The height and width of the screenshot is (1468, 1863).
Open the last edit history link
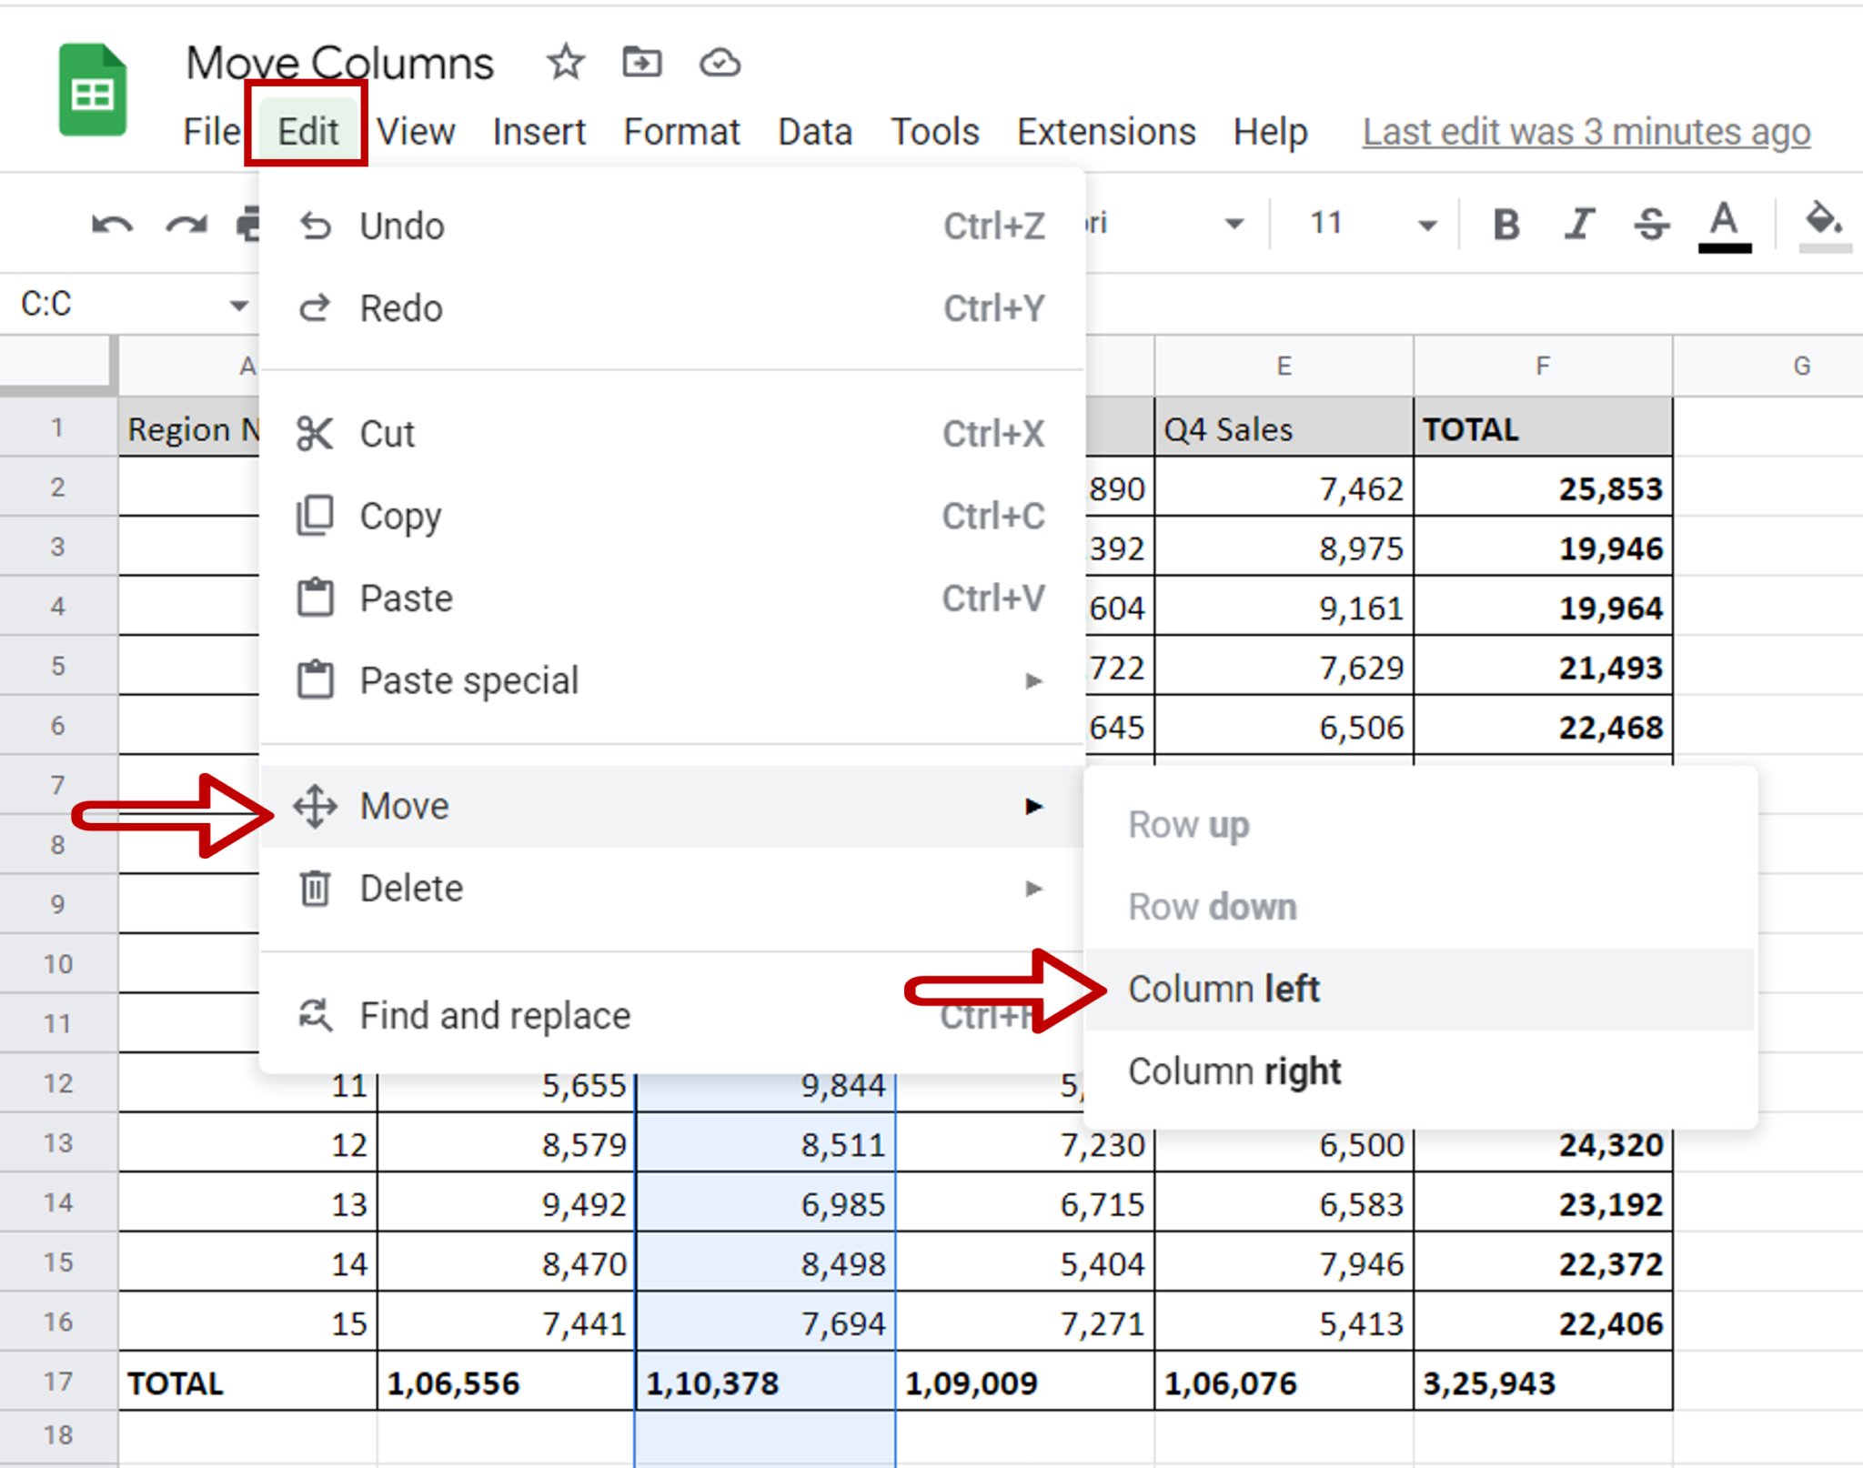[1586, 133]
